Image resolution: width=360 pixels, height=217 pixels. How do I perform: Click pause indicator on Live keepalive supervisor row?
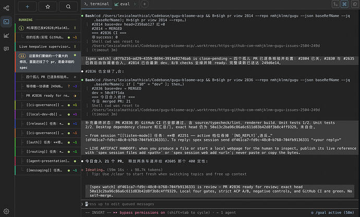pyautogui.click(x=75, y=46)
